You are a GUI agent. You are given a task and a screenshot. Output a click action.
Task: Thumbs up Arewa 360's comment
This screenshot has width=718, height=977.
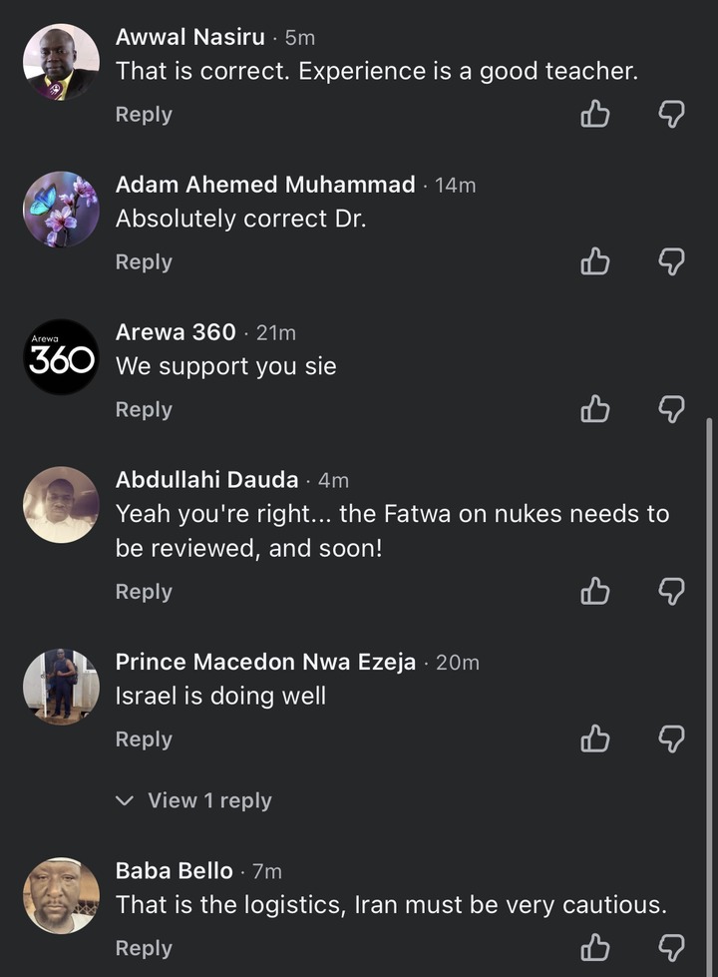click(x=595, y=409)
